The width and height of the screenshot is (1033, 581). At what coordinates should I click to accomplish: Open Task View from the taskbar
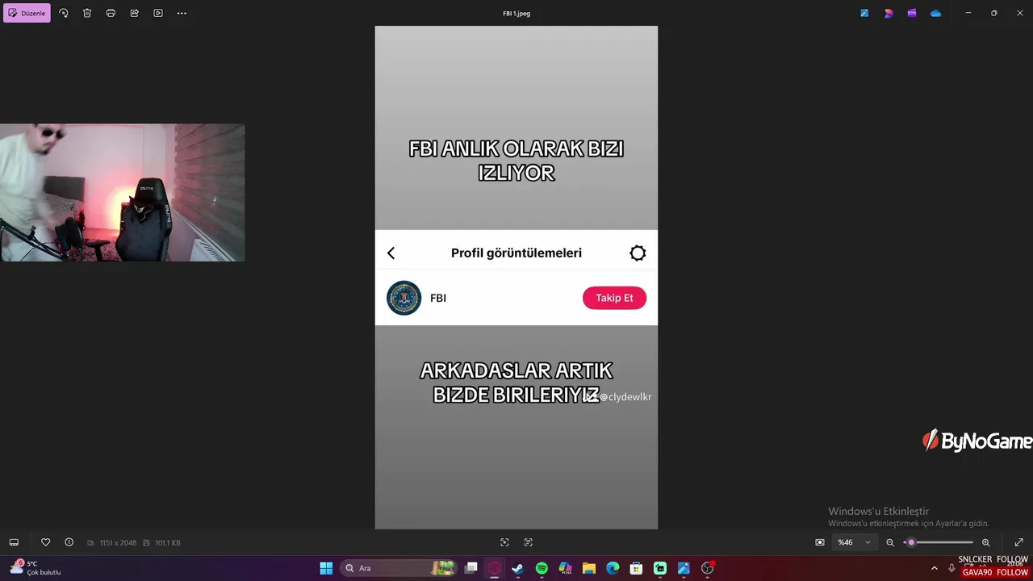(x=471, y=568)
